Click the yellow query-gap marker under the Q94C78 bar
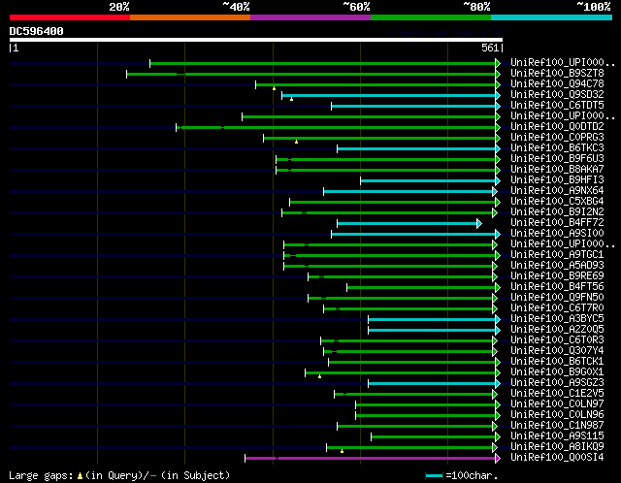Screen dimensions: 621x483 tap(274, 88)
